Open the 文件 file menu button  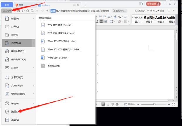(7, 11)
